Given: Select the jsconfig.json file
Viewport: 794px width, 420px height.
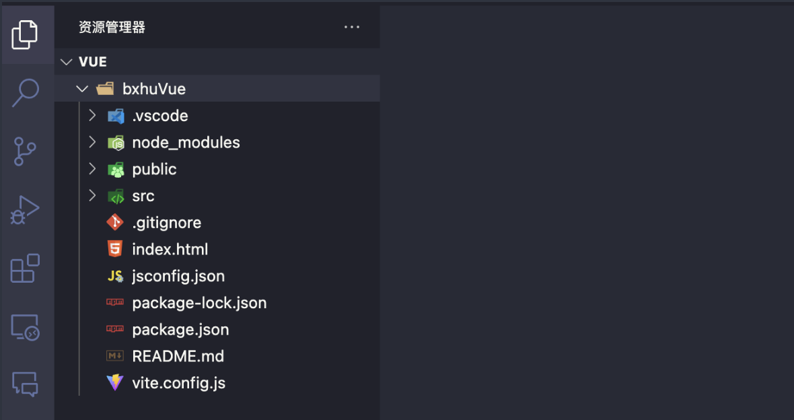Looking at the screenshot, I should [x=178, y=276].
